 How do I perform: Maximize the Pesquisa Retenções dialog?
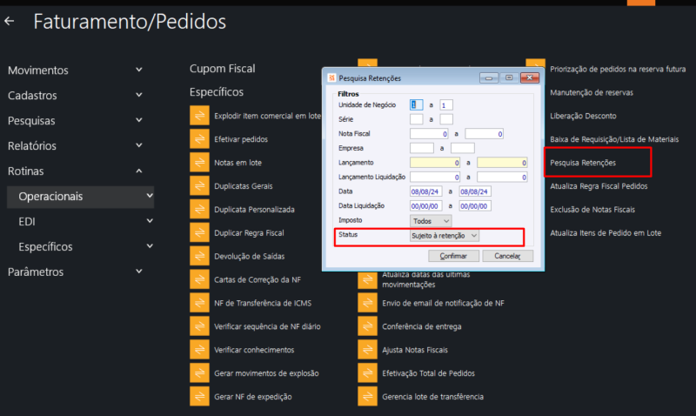509,77
